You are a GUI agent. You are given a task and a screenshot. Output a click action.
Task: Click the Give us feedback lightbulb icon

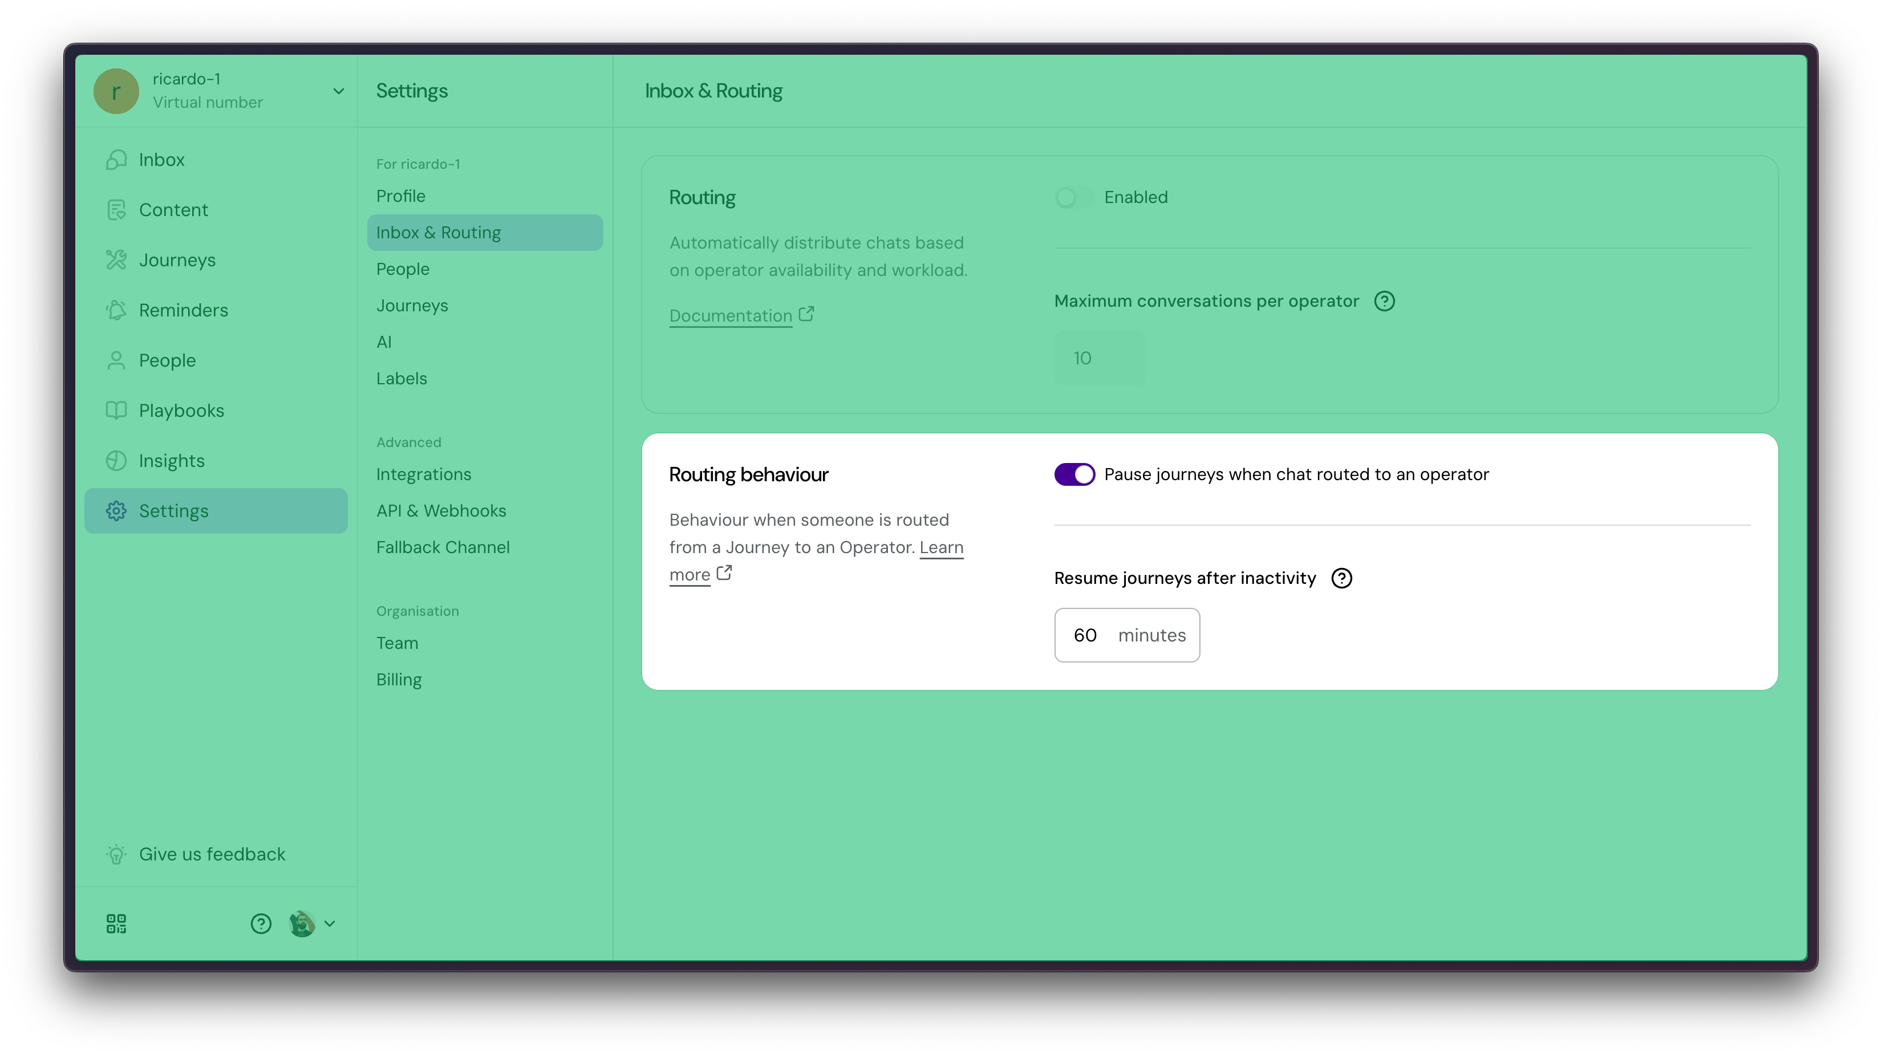116,854
